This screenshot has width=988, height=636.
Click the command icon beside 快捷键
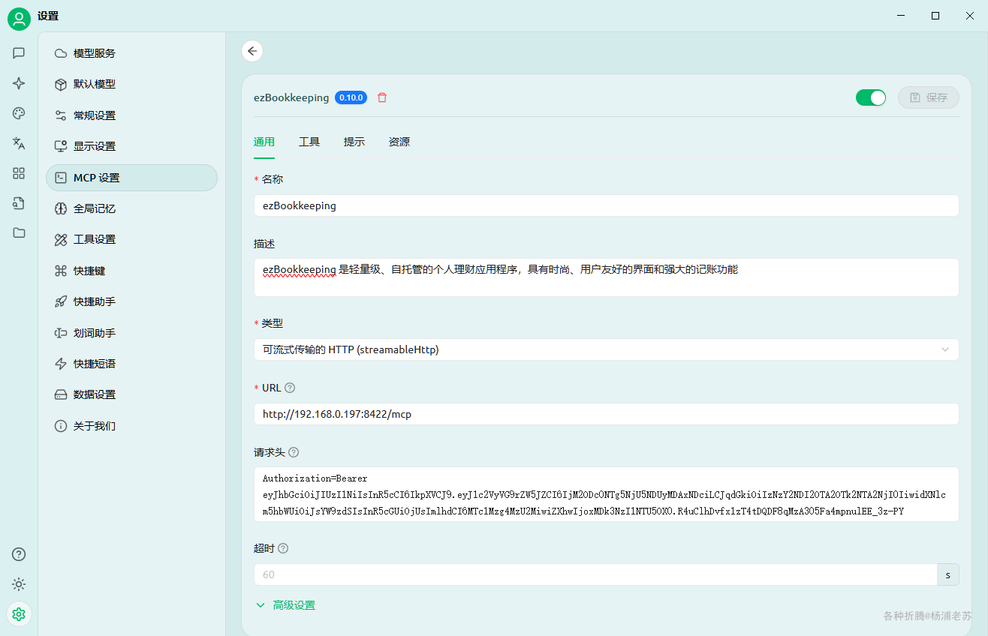tap(61, 271)
